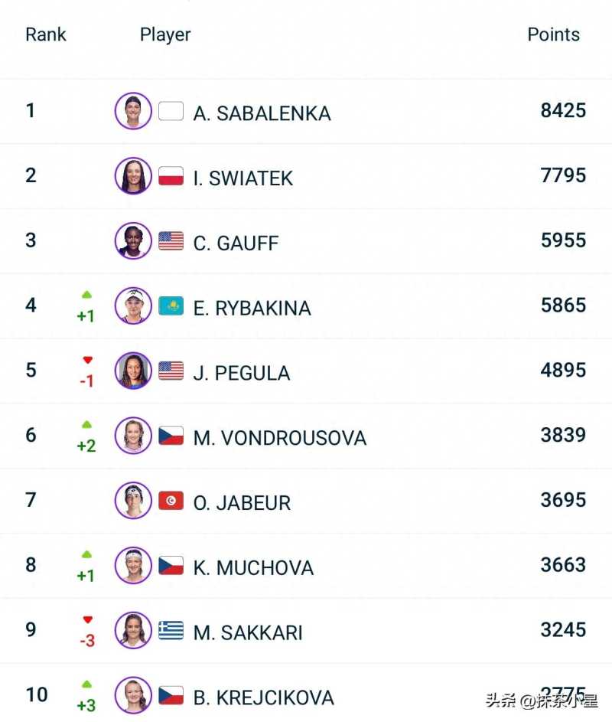
Task: Open C. GAUFF player profile
Action: click(236, 243)
